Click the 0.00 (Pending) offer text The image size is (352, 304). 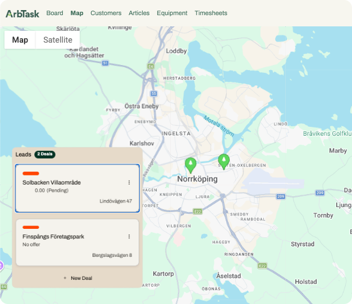pos(52,191)
